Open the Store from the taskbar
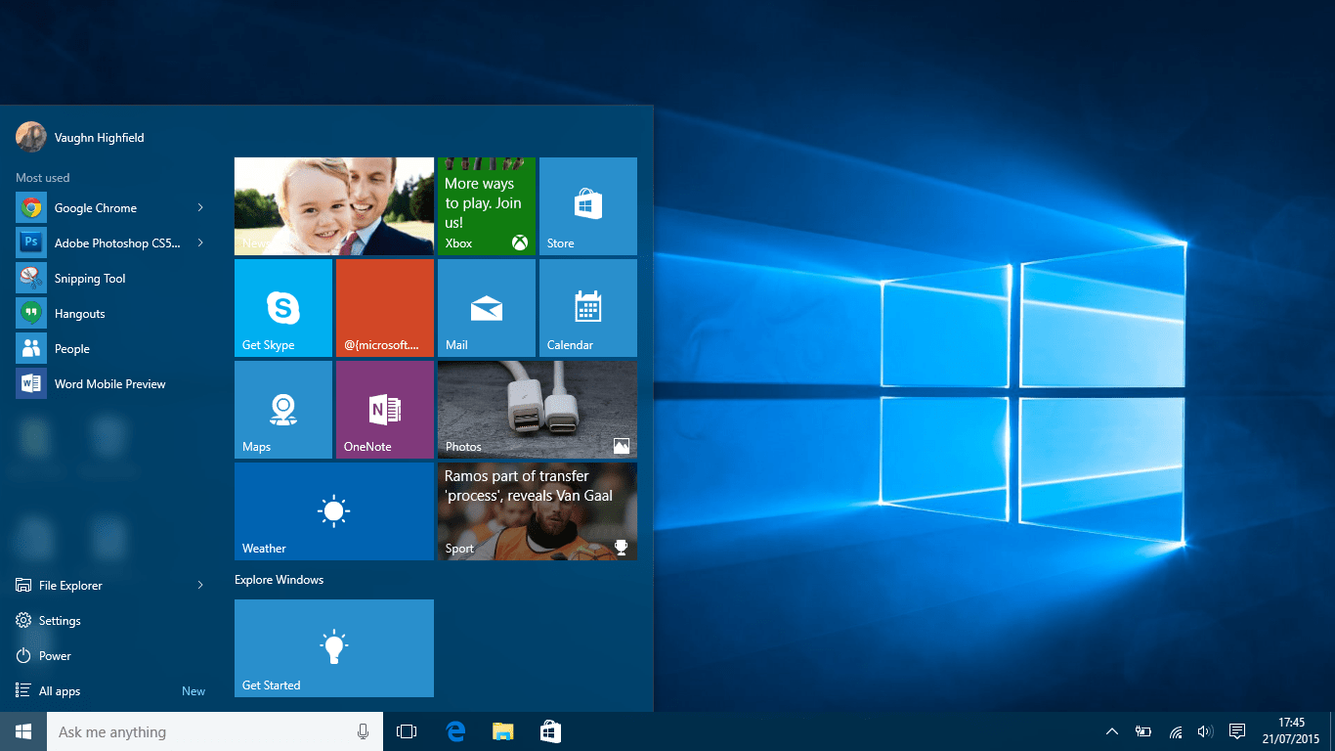 click(x=550, y=731)
